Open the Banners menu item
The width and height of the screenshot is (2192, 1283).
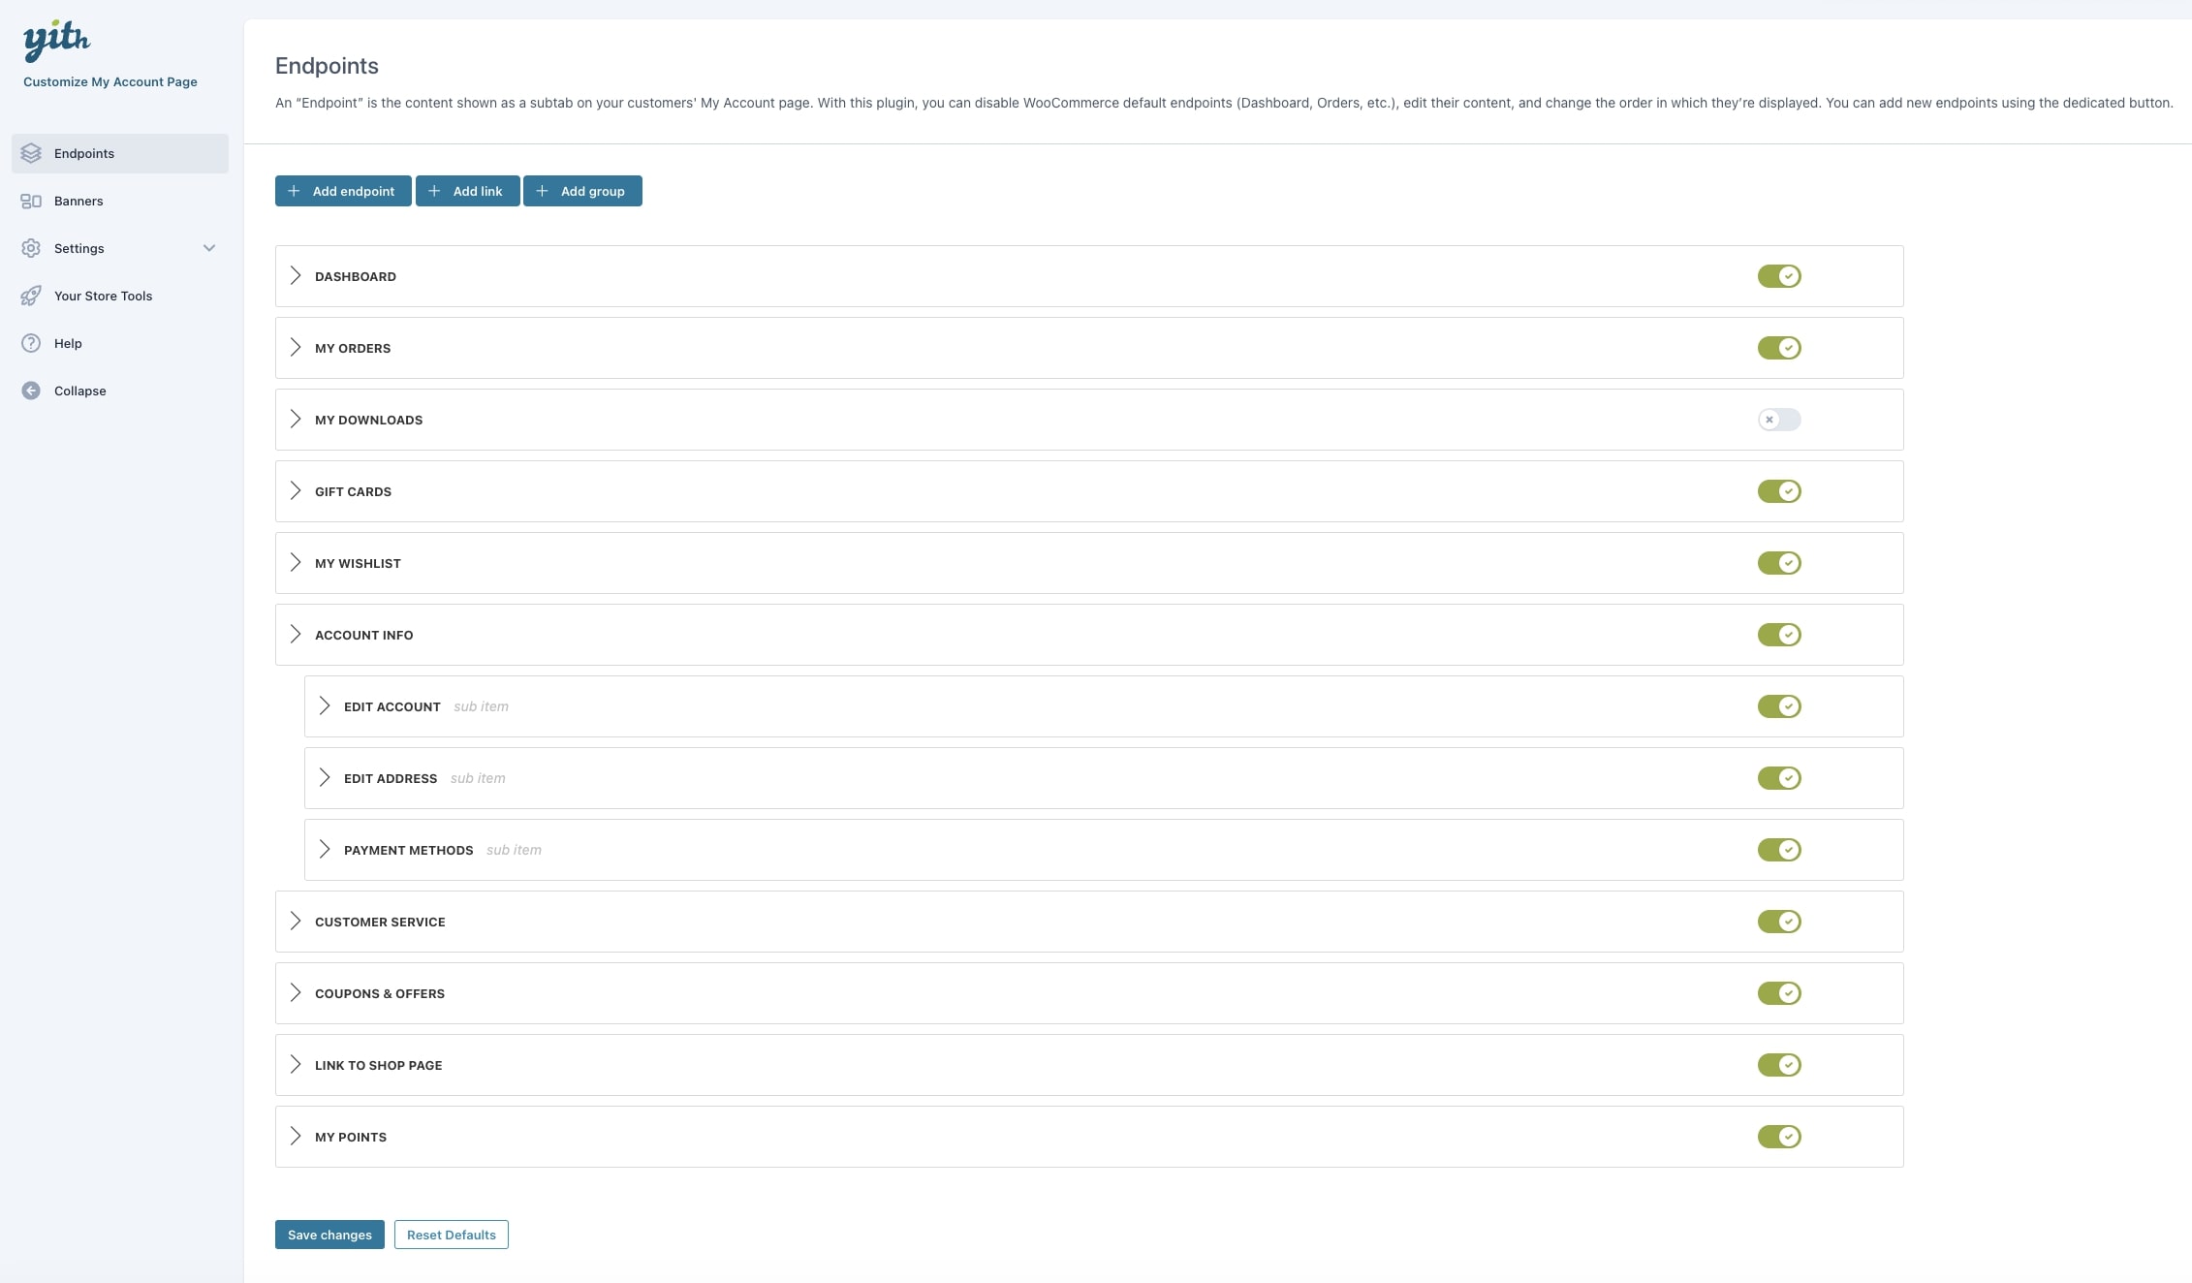click(x=78, y=201)
